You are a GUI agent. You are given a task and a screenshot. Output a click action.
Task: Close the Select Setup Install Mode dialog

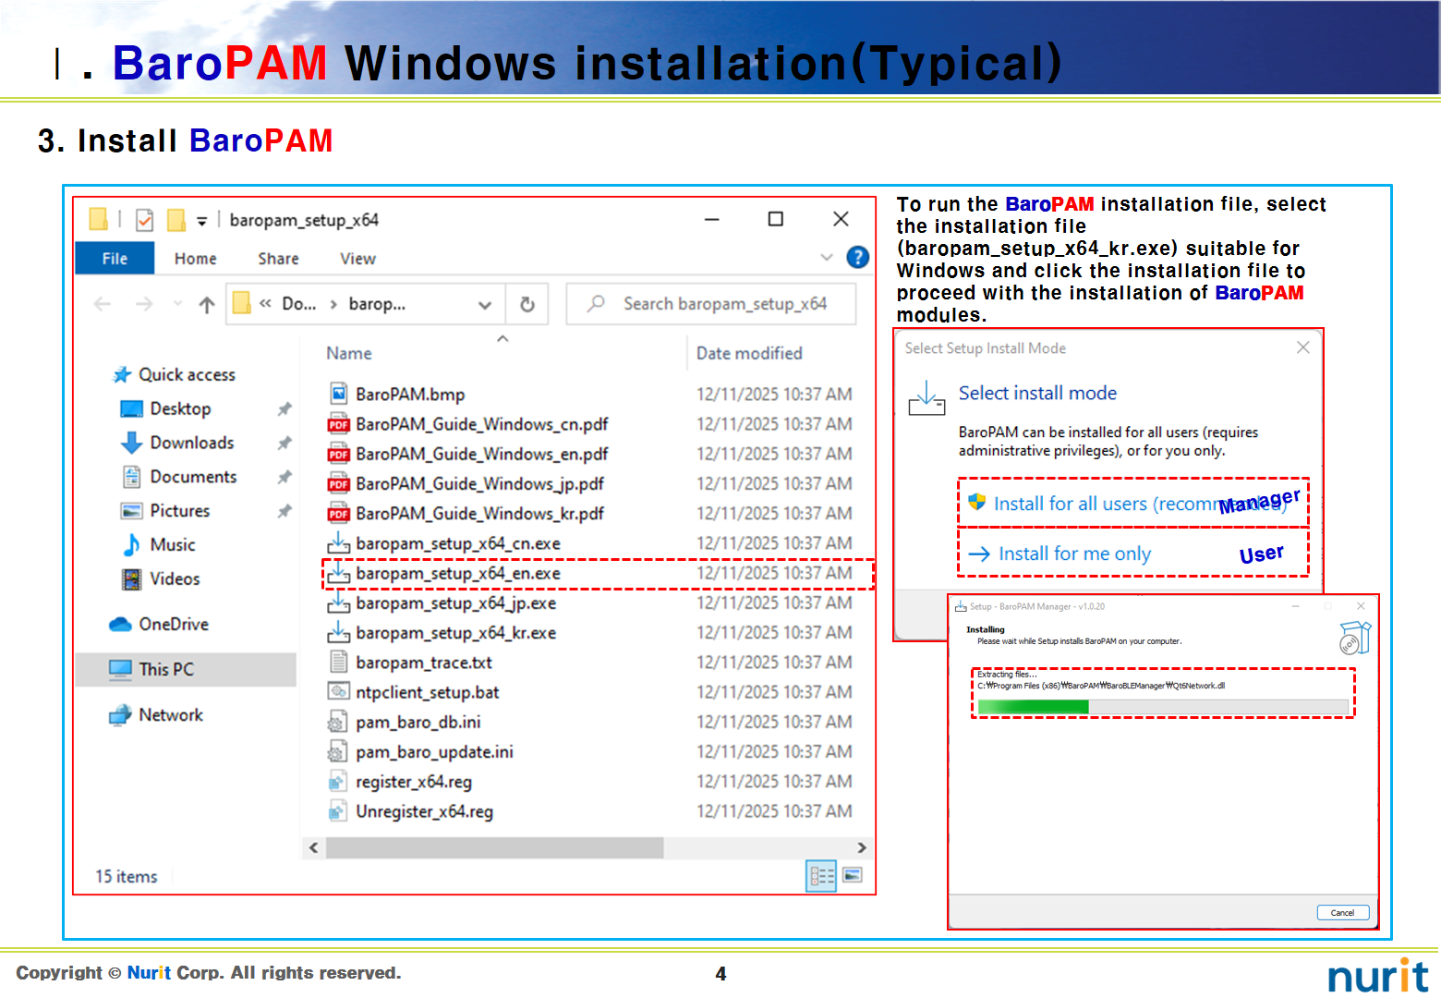click(1302, 347)
